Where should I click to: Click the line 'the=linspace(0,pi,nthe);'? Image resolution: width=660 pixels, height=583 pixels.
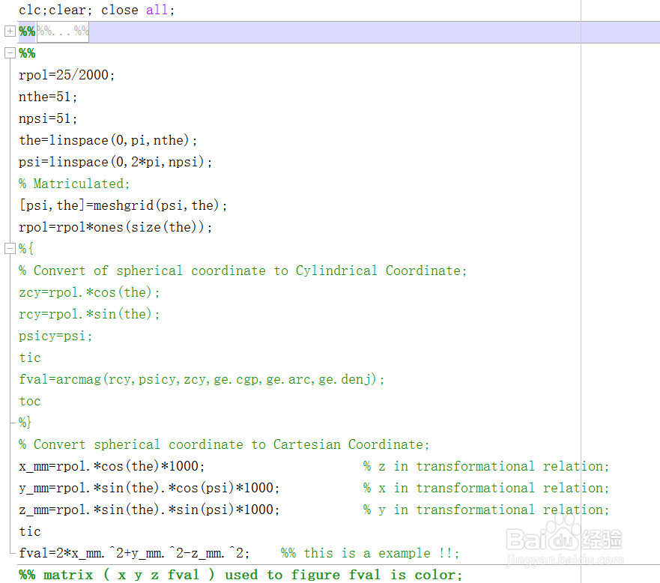tap(108, 140)
